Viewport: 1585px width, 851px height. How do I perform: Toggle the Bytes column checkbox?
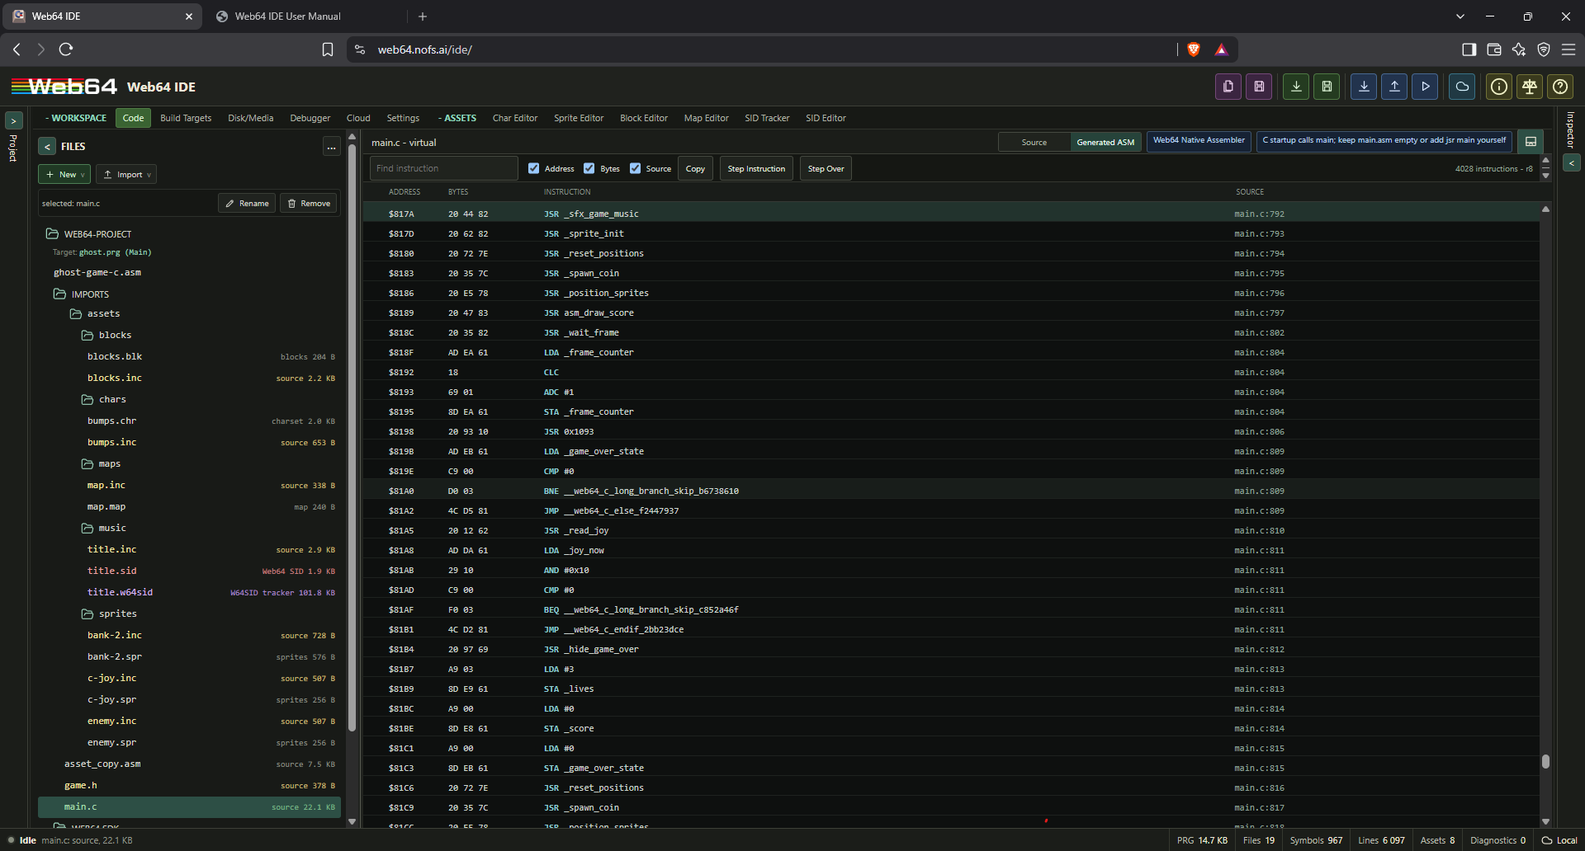coord(589,168)
